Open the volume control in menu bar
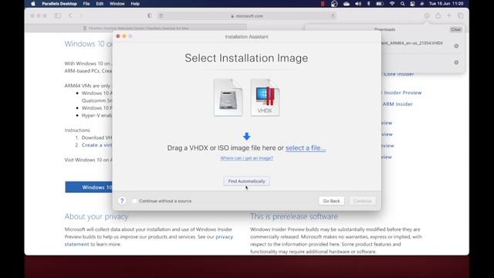The image size is (494, 278). [x=358, y=4]
